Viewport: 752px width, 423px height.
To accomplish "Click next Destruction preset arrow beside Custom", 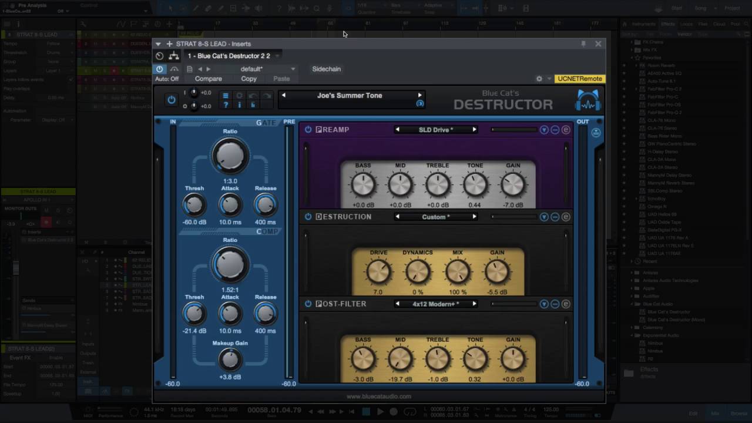I will tap(474, 217).
